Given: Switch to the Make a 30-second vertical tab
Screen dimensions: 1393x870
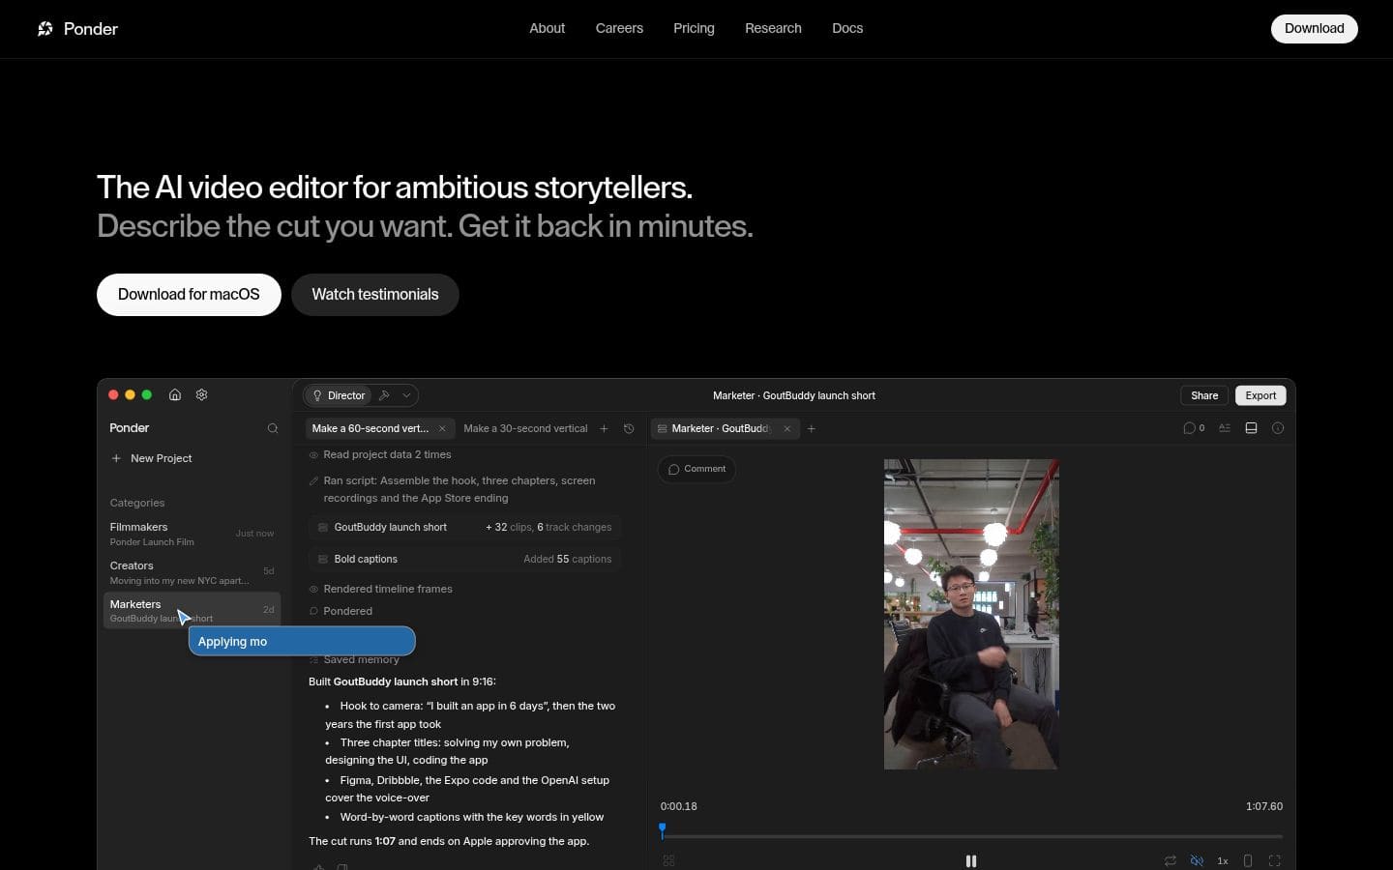Looking at the screenshot, I should (x=525, y=428).
